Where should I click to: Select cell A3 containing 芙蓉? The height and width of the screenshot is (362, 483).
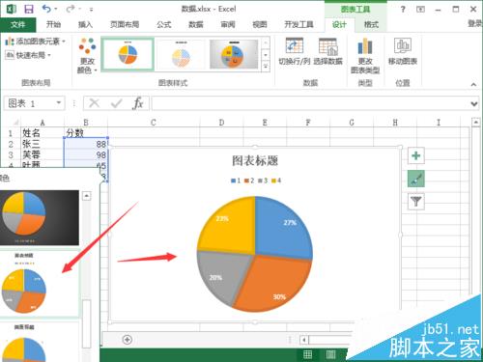tap(43, 154)
